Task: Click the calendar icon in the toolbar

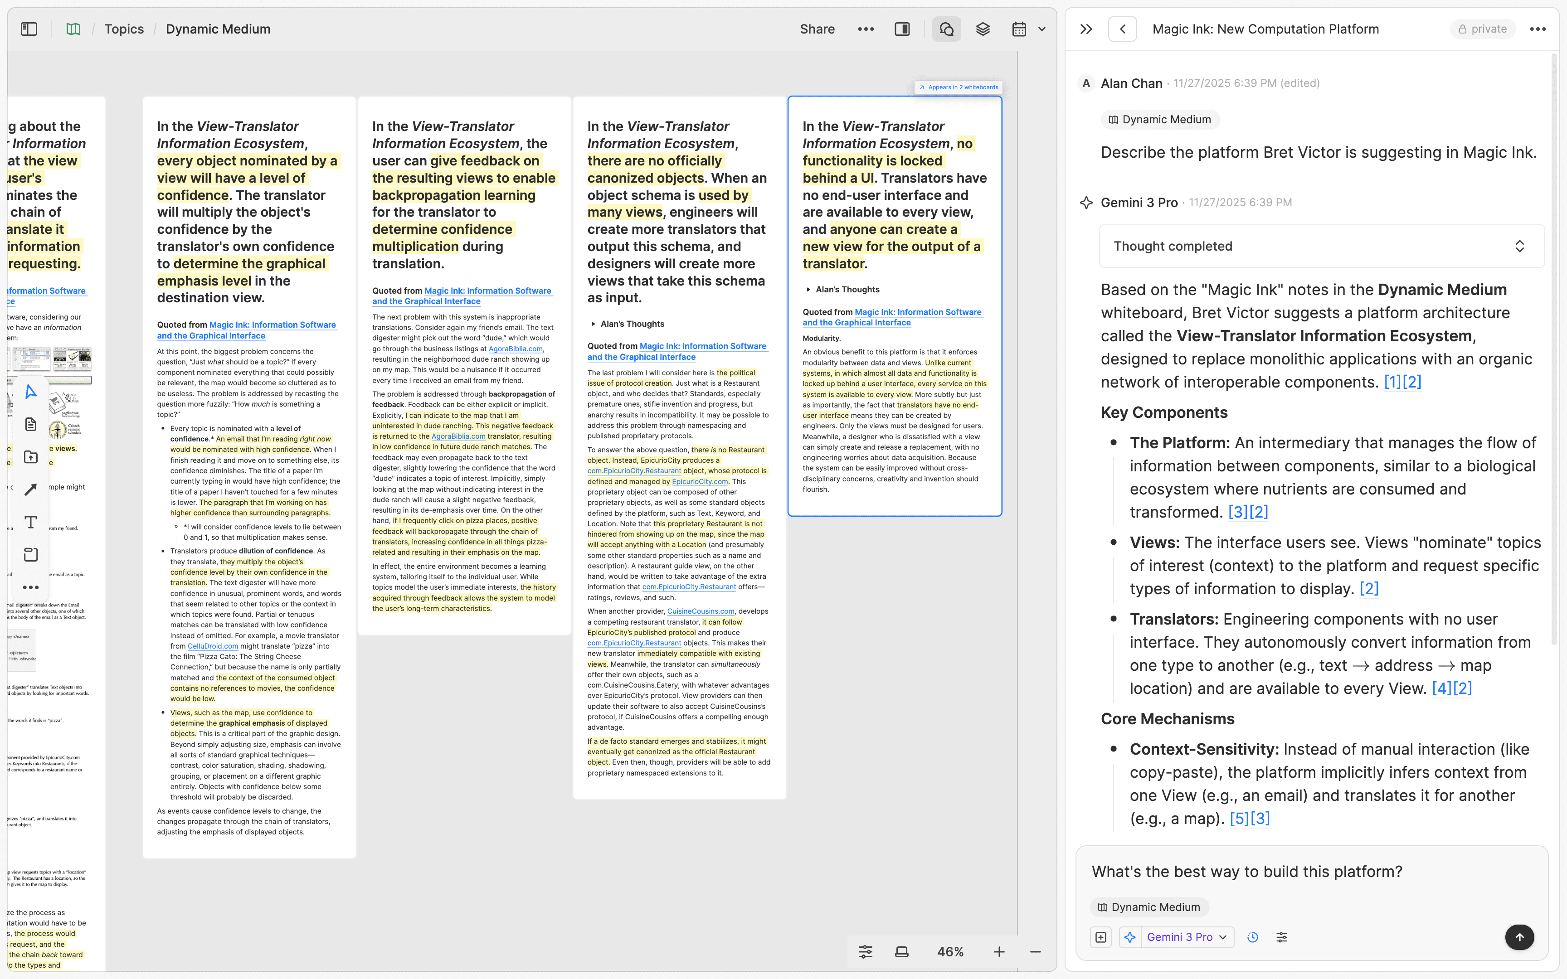Action: [x=1018, y=29]
